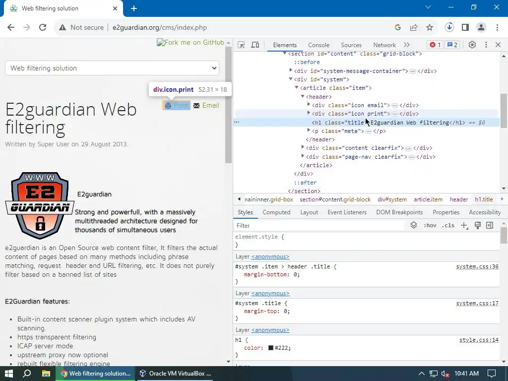
Task: Expand the div class="icon email" arrow
Action: coord(309,105)
